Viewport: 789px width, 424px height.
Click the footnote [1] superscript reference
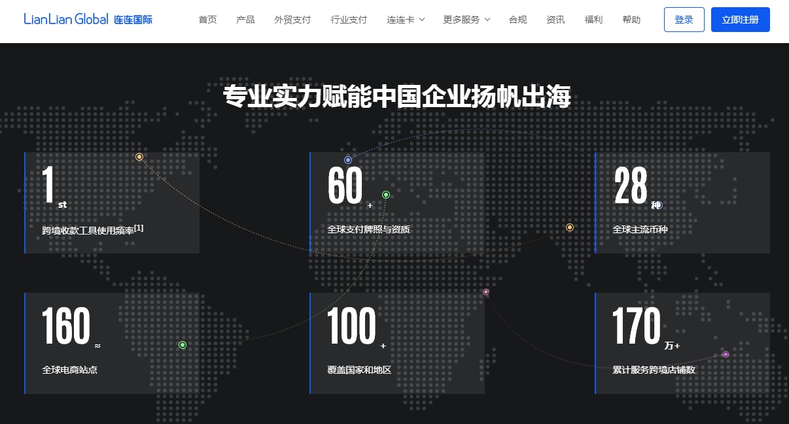[x=139, y=228]
